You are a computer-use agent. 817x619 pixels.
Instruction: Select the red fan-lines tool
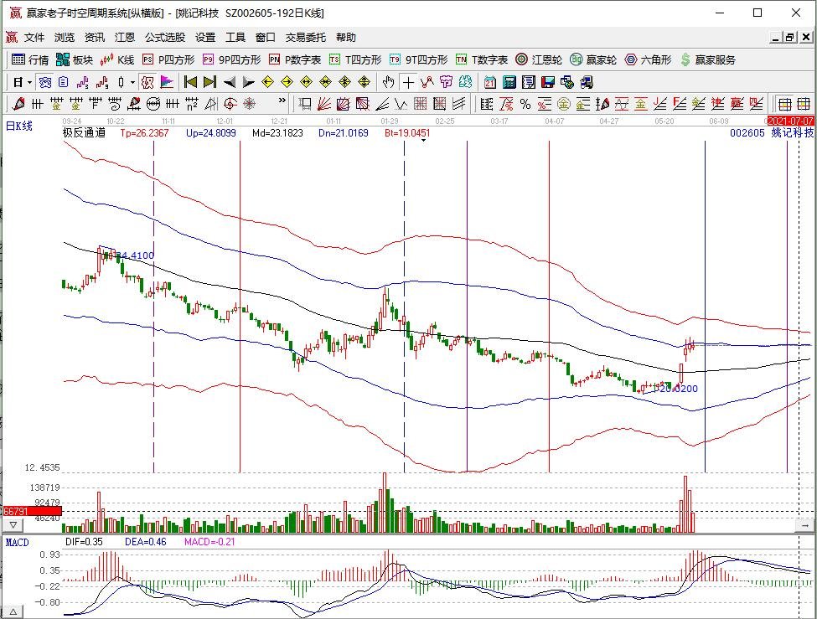pyautogui.click(x=324, y=104)
